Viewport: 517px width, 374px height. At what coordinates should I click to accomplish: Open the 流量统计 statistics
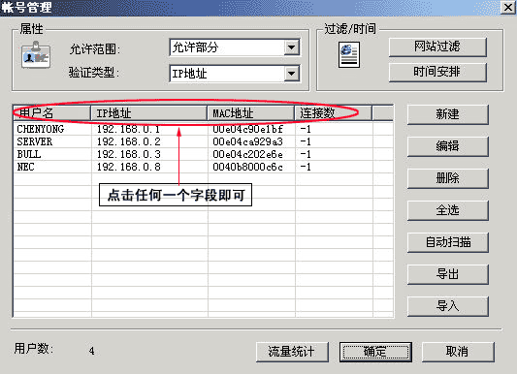coord(292,352)
